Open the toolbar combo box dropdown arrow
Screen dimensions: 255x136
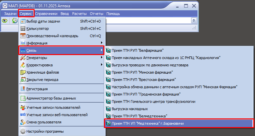(x=193, y=21)
